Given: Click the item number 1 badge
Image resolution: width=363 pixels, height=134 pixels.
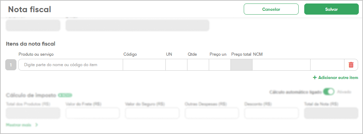Looking at the screenshot, I should (x=10, y=65).
